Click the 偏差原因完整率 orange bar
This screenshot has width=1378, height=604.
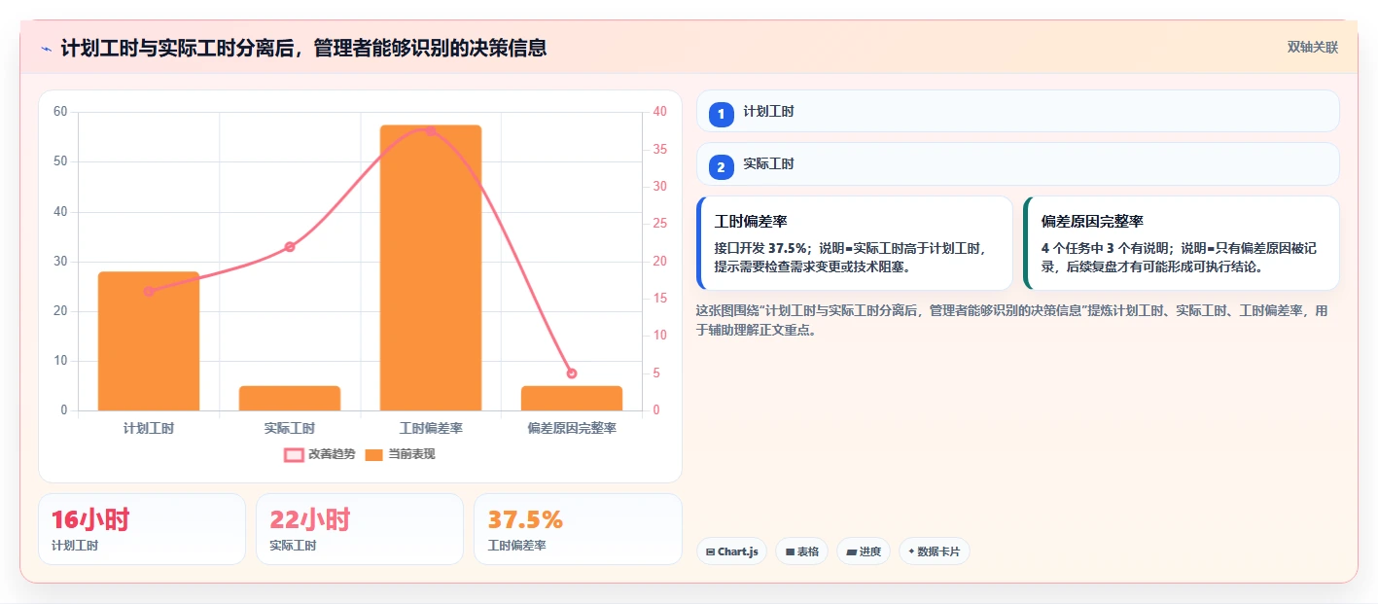click(x=572, y=399)
